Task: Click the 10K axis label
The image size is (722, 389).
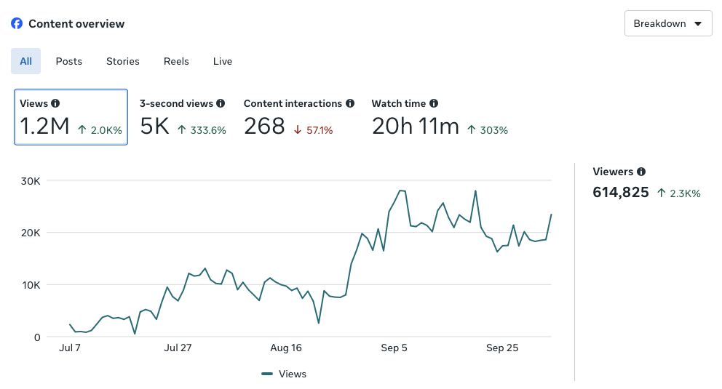Action: pyautogui.click(x=31, y=285)
